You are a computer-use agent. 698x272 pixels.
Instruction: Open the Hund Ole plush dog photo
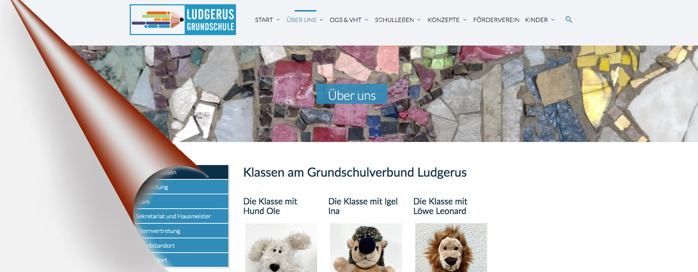pyautogui.click(x=281, y=248)
